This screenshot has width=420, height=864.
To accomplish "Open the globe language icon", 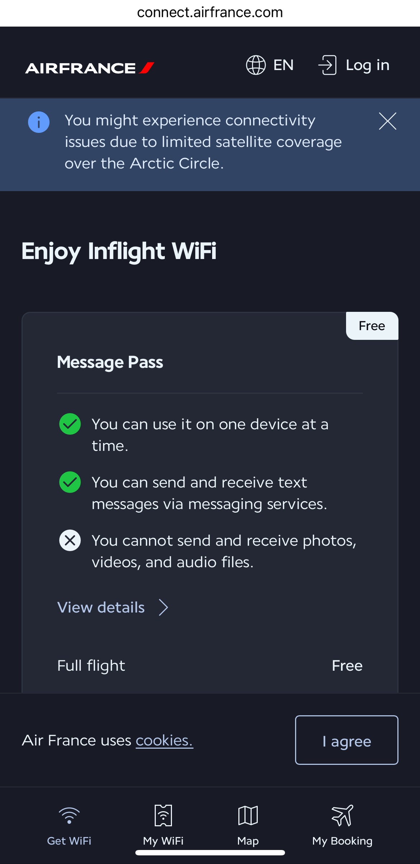I will 256,65.
